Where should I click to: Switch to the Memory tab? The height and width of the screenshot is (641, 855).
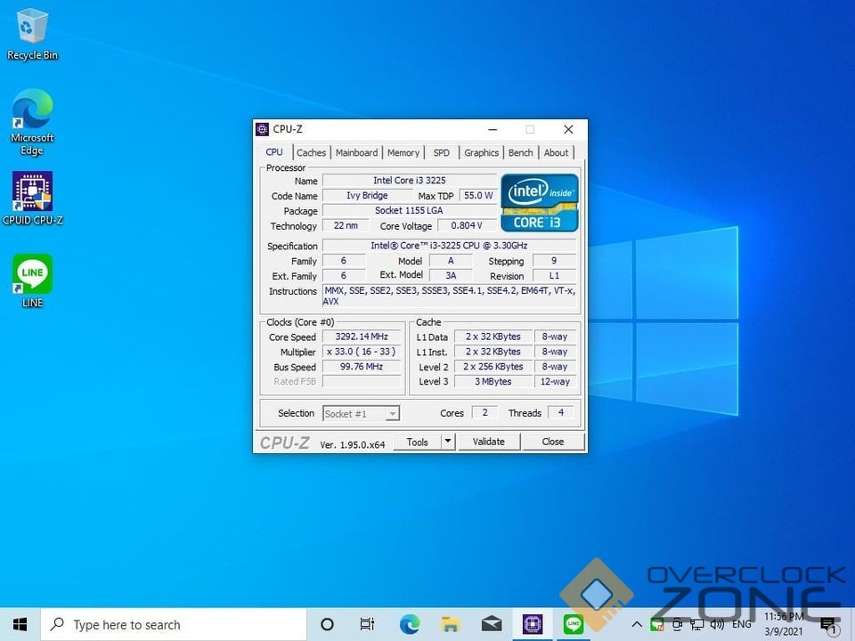click(403, 152)
